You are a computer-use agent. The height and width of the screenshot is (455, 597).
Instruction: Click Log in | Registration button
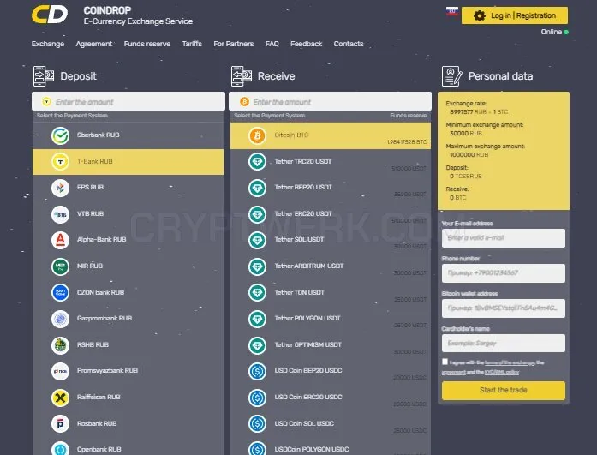(x=515, y=15)
